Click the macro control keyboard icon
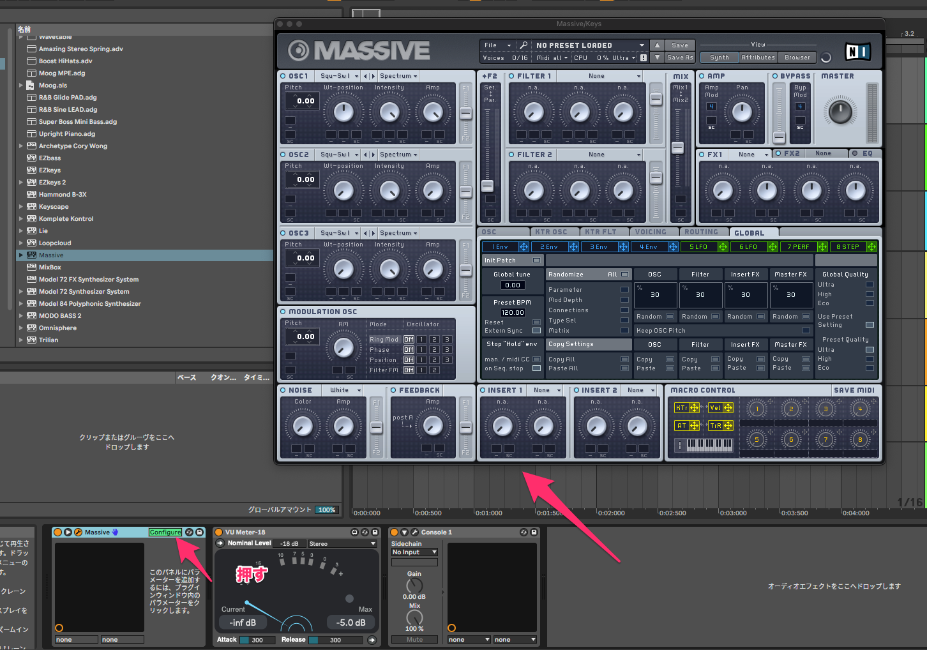This screenshot has height=650, width=927. coord(709,444)
